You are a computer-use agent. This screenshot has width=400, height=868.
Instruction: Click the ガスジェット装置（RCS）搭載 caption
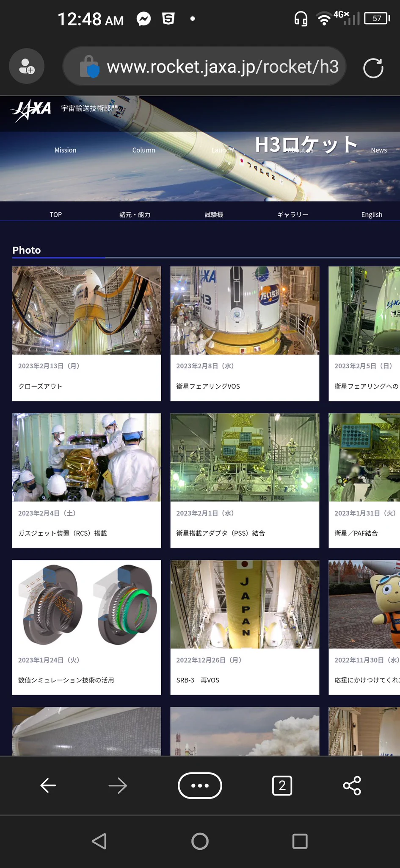click(62, 533)
